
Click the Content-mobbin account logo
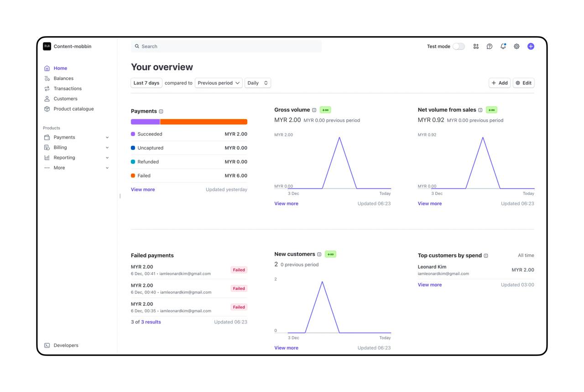coord(47,46)
